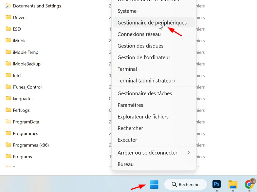The width and height of the screenshot is (257, 192).
Task: Select the Programs folder name
Action: 22,157
